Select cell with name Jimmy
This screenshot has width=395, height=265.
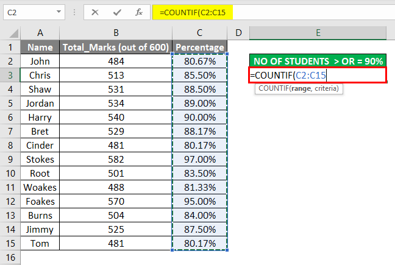pos(40,229)
